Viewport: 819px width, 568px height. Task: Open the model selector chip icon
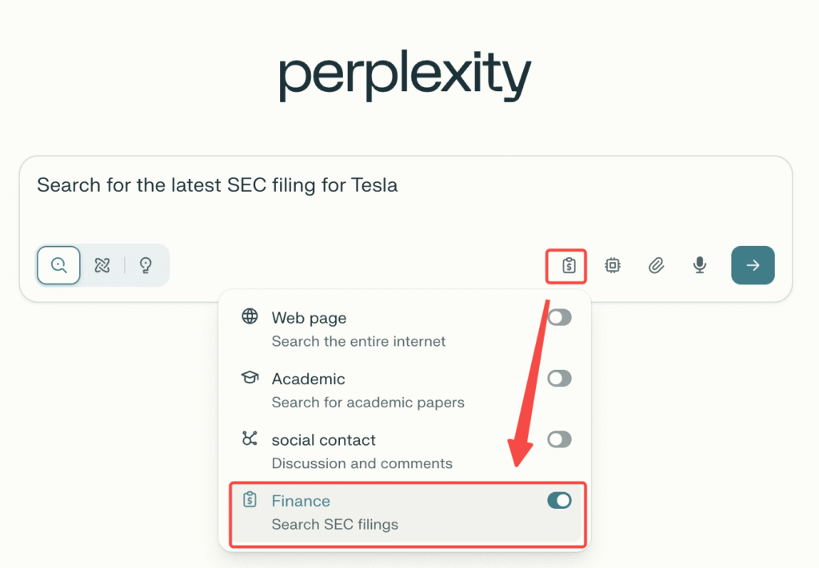[x=613, y=266]
